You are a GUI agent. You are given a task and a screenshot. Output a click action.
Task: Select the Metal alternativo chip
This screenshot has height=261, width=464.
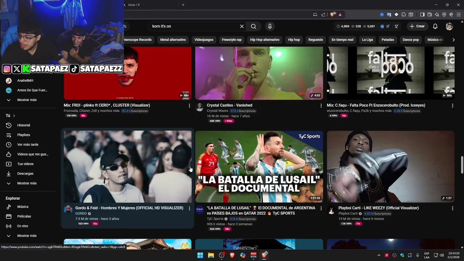(173, 40)
